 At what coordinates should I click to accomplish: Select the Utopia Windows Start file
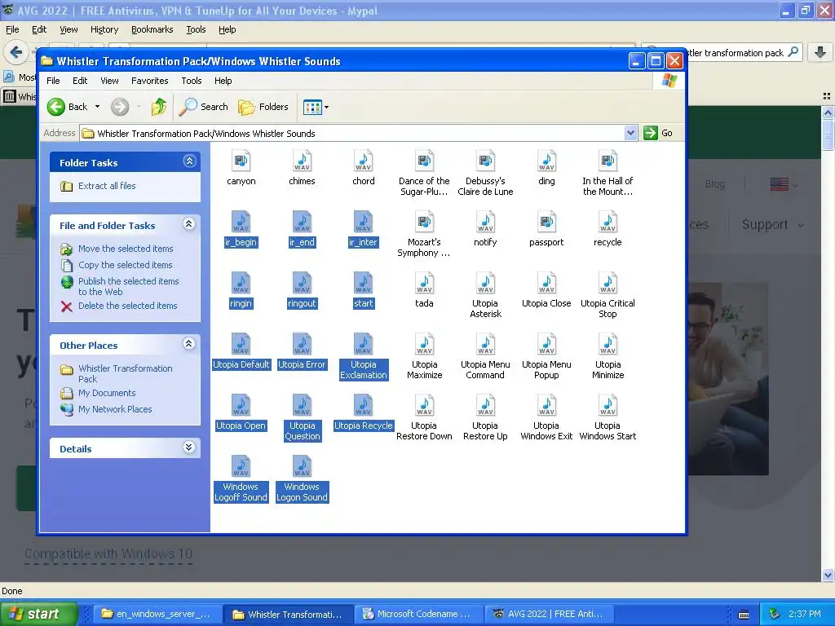tap(607, 418)
